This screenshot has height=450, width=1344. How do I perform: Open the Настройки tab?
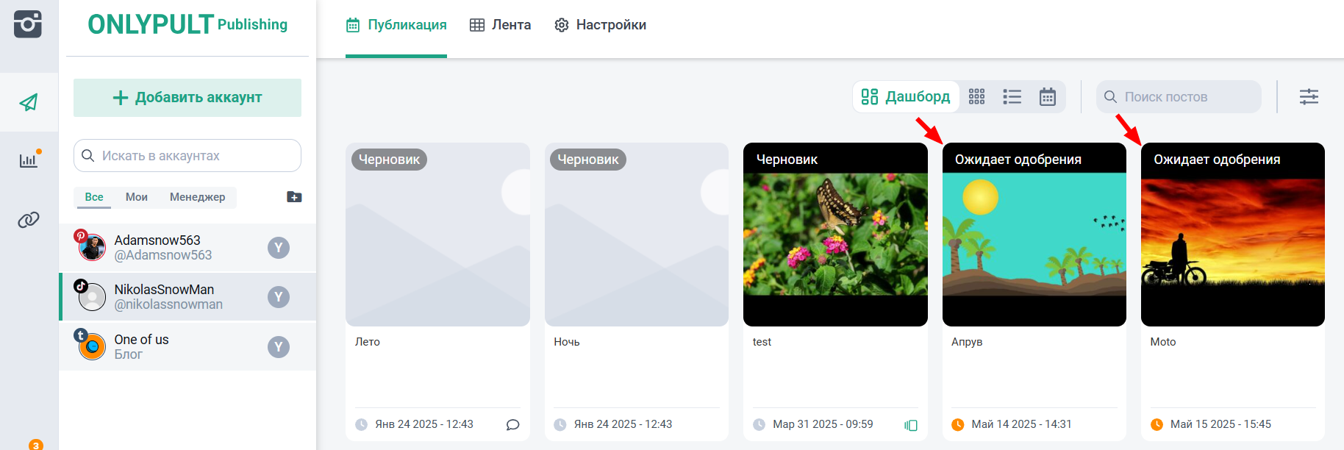[601, 25]
